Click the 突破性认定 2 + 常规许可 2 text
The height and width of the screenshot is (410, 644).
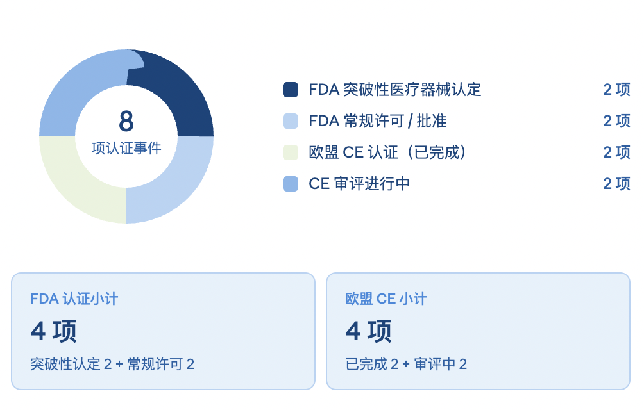point(112,365)
